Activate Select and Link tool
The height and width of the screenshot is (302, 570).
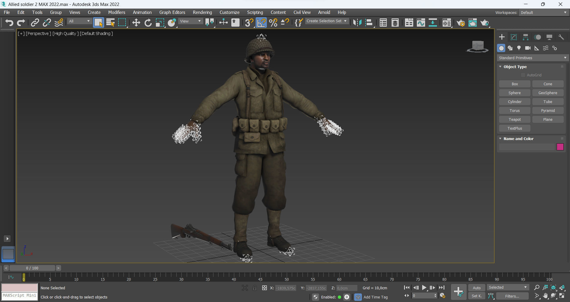coord(35,23)
